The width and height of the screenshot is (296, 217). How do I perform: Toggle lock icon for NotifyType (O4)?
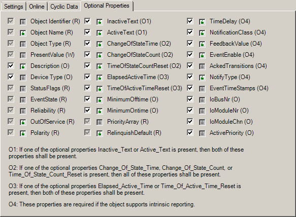[x=202, y=78]
